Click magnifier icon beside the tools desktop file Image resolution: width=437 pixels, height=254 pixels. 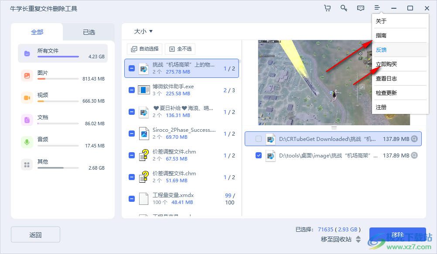pyautogui.click(x=414, y=155)
